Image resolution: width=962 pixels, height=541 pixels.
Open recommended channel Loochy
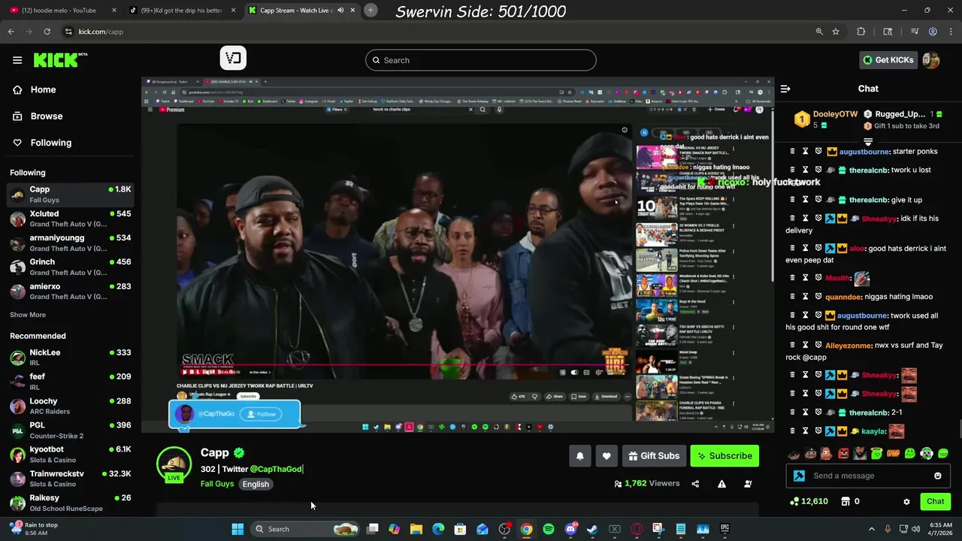[x=71, y=406]
